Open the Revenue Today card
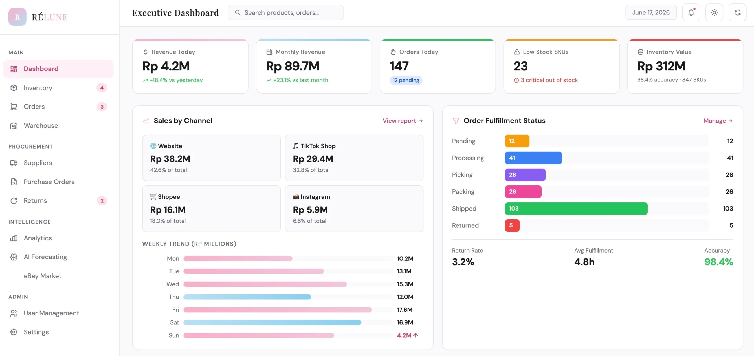The height and width of the screenshot is (356, 754). click(190, 67)
